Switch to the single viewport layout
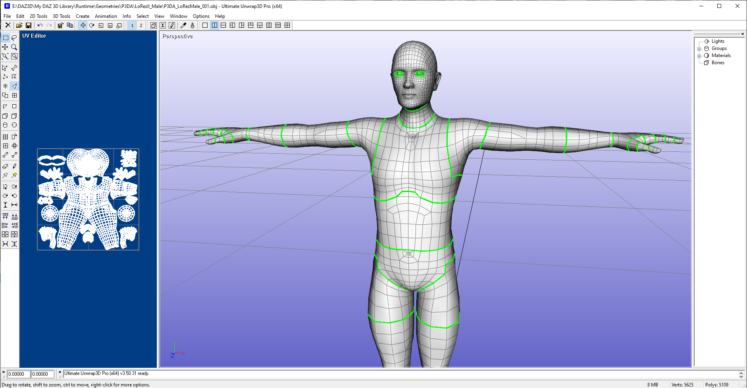Screen dimensions: 747x388 tap(205, 25)
